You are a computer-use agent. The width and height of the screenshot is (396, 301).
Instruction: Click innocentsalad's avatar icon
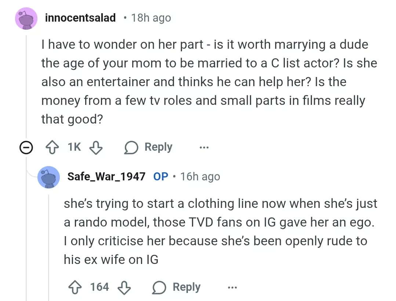26,18
